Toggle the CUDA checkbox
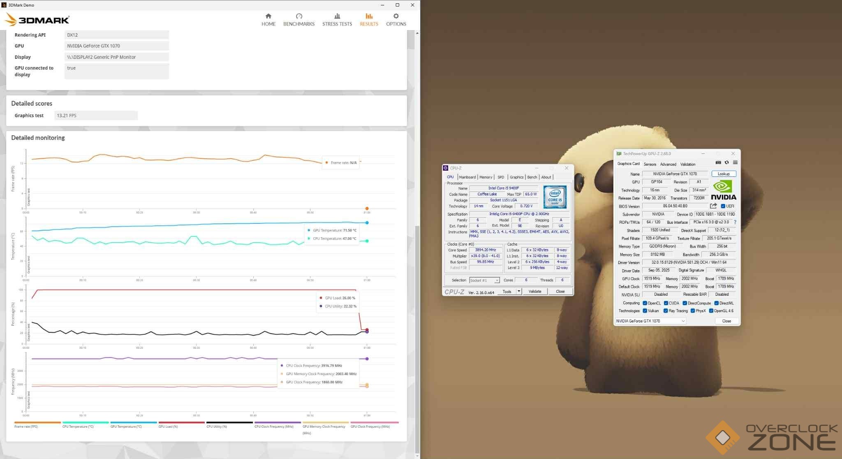 pos(666,303)
